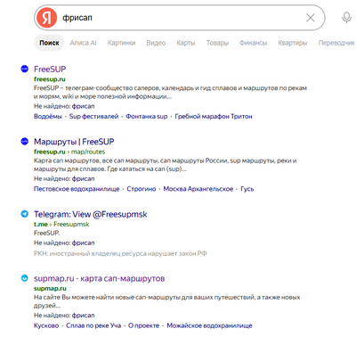The width and height of the screenshot is (356, 337).
Task: Open the Маршруты | FreeSUP result
Action: 74,142
